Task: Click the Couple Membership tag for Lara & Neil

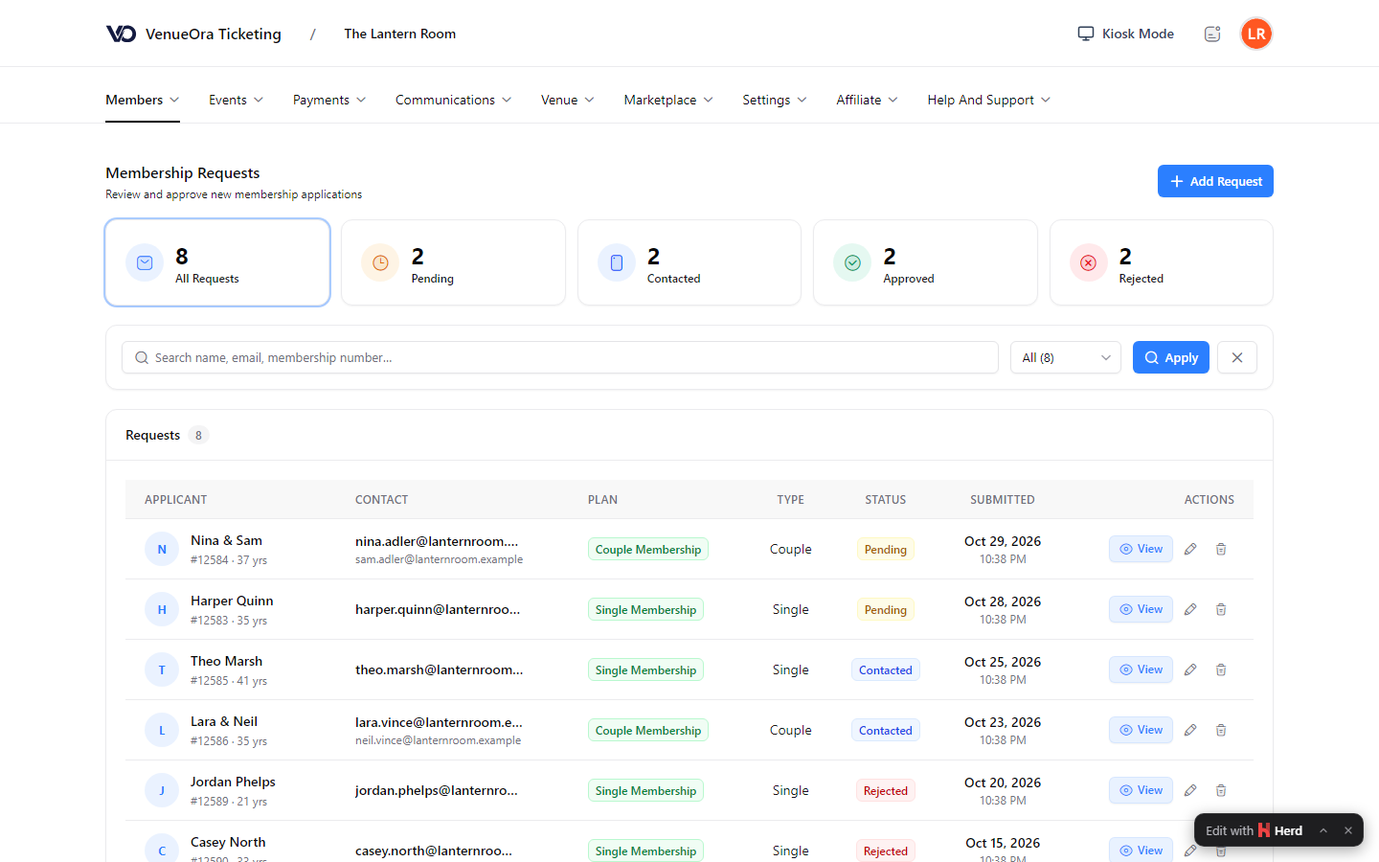Action: (648, 730)
